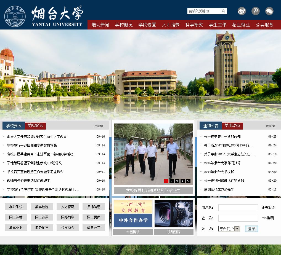Open notice 2015年烟台大学部门预算
Image resolution: width=281 pixels, height=255 pixels.
[222, 163]
